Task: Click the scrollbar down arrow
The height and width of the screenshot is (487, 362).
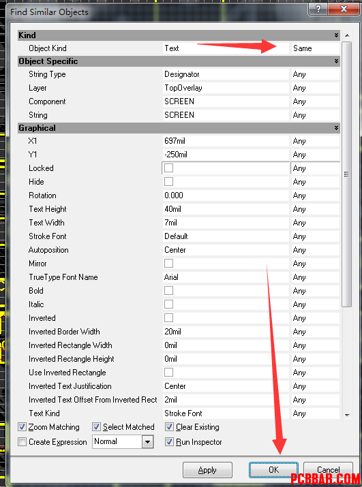Action: (348, 415)
